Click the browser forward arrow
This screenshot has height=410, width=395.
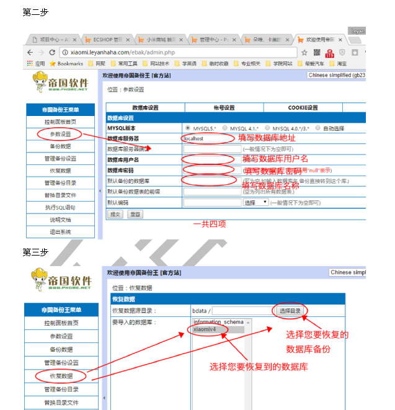(41, 53)
